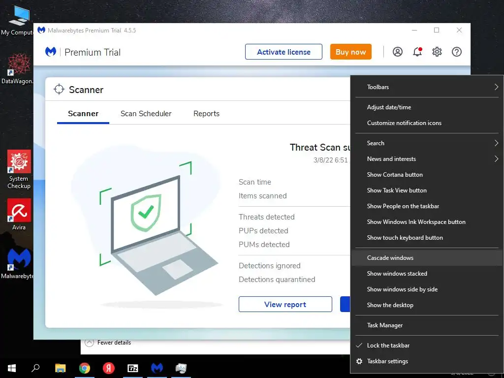The width and height of the screenshot is (504, 378).
Task: Open DataWagon desktop shortcut
Action: (18, 68)
